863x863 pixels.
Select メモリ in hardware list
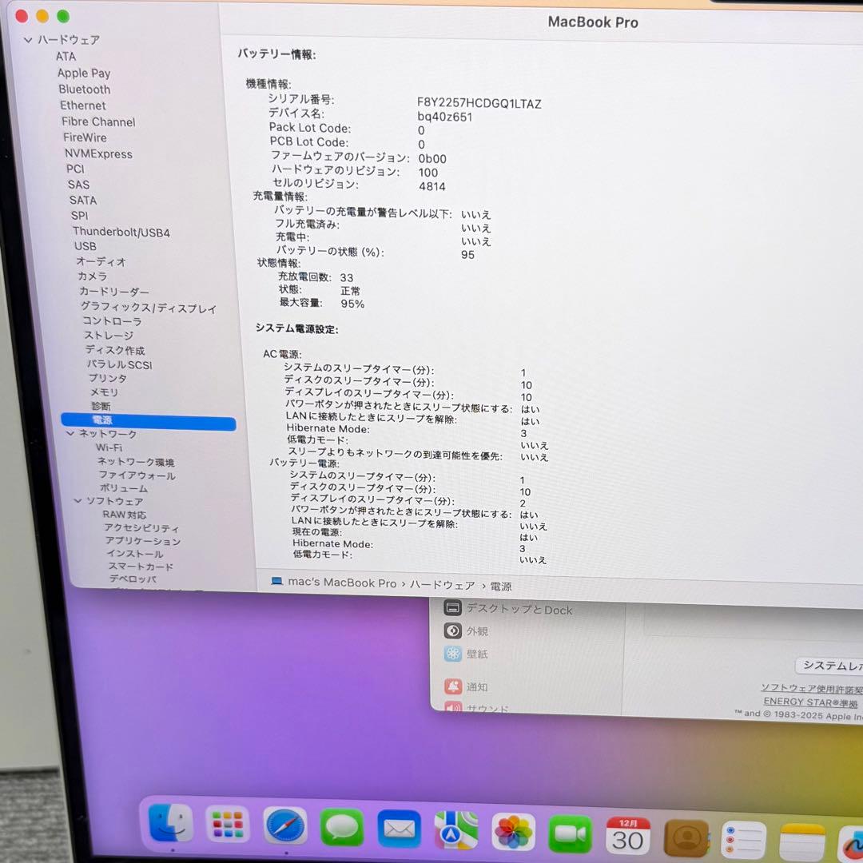click(104, 392)
